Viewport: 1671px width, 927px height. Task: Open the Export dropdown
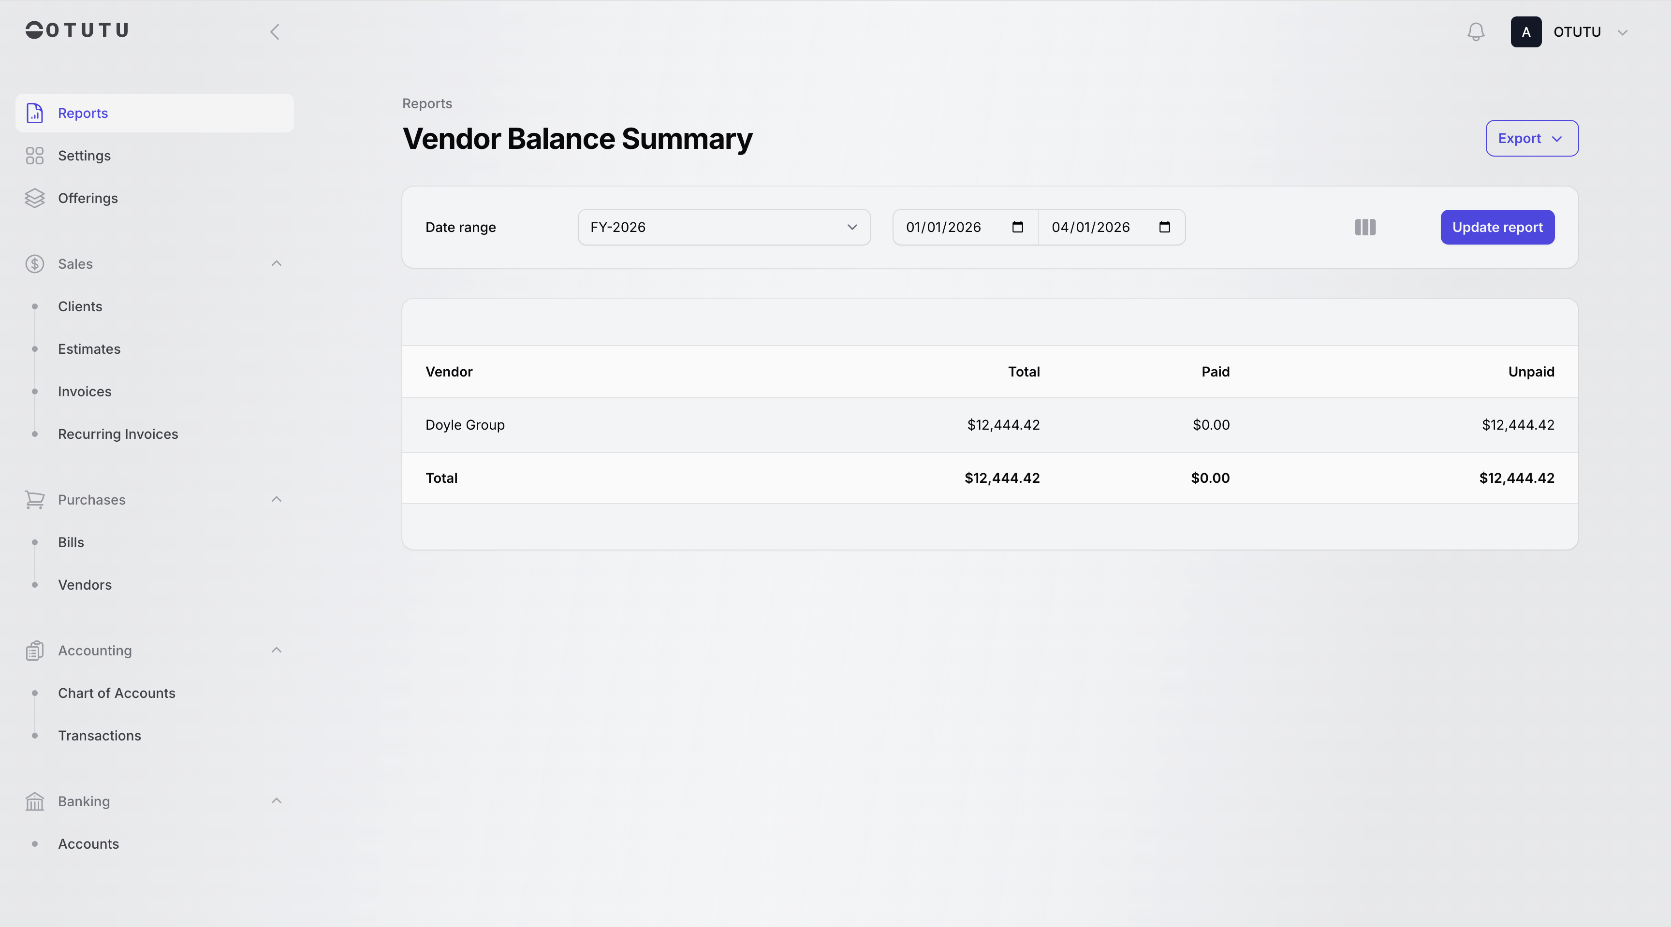1532,138
